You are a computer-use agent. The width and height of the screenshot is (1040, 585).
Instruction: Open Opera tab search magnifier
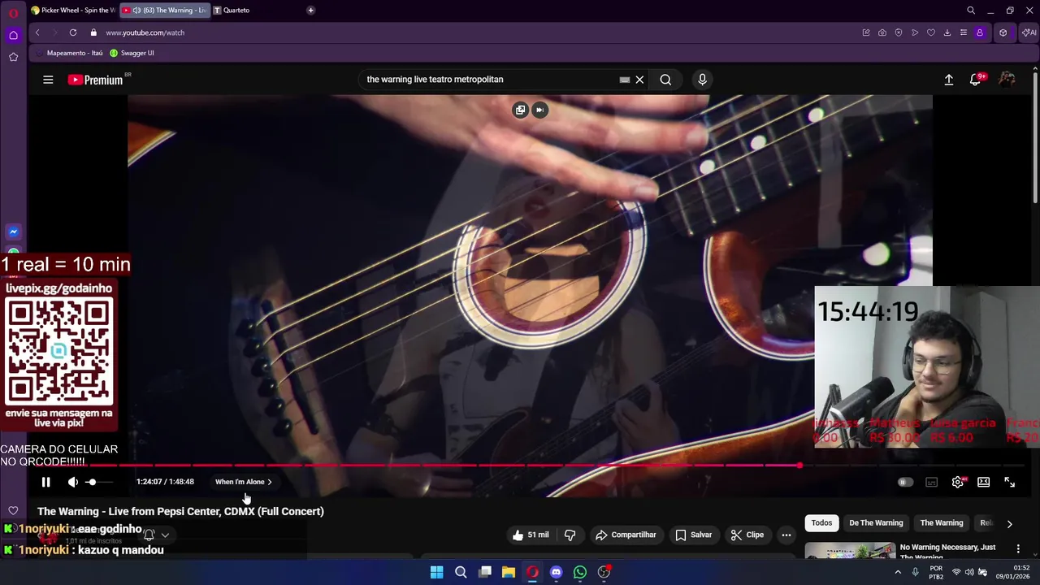[x=971, y=11]
